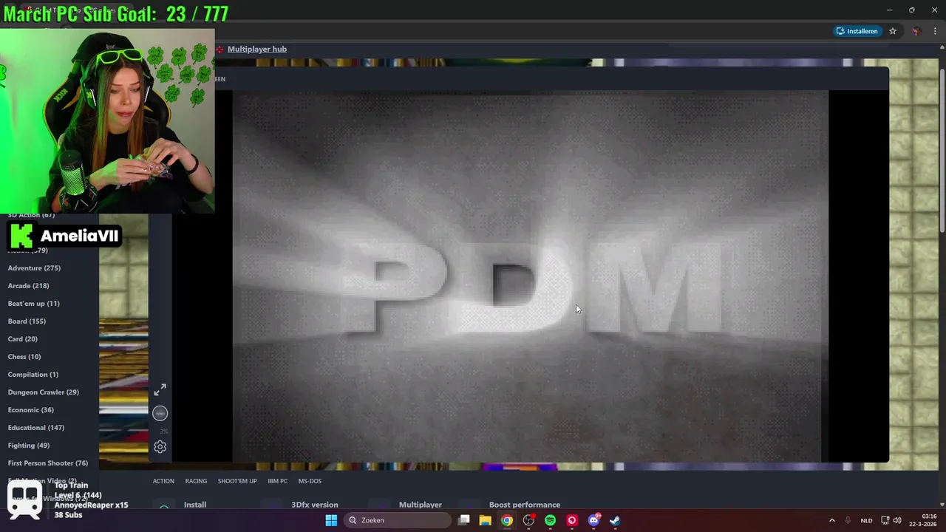The image size is (946, 532).
Task: Expand hidden system tray icons chevron
Action: pos(831,520)
